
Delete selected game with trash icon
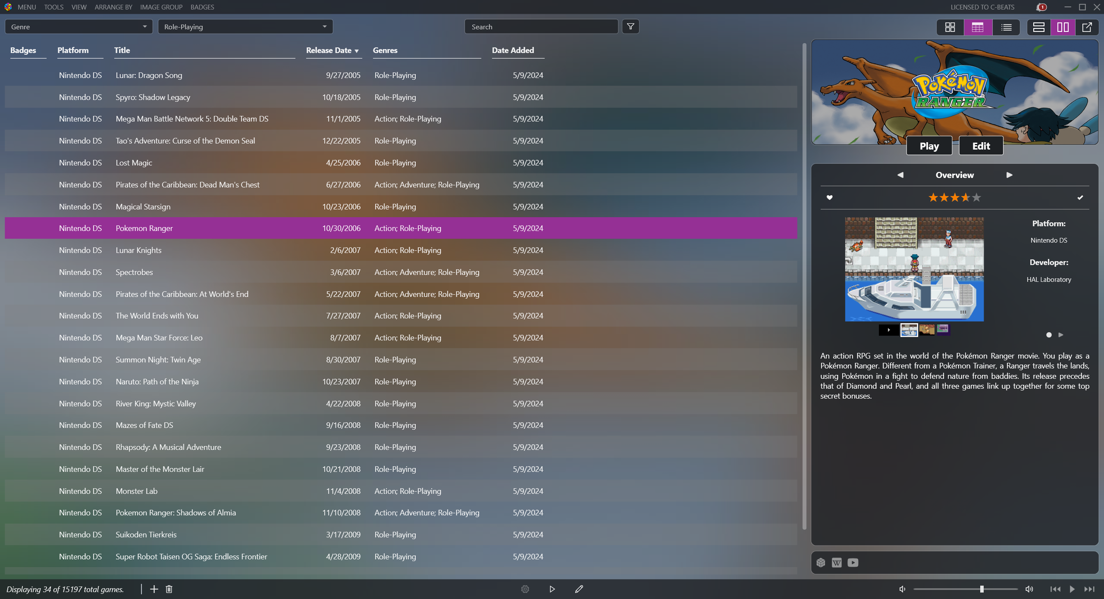click(169, 589)
